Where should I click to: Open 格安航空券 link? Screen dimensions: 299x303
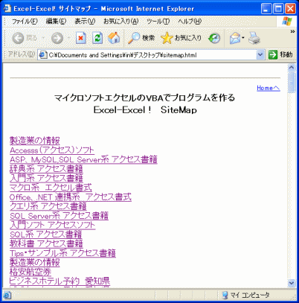(x=30, y=272)
